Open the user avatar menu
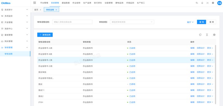Screen dimensions: 223x106 pos(219,3)
